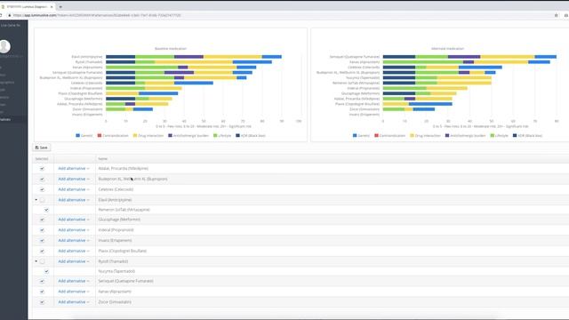Toggle Lifestyle legend in Alternate chart

click(500, 136)
